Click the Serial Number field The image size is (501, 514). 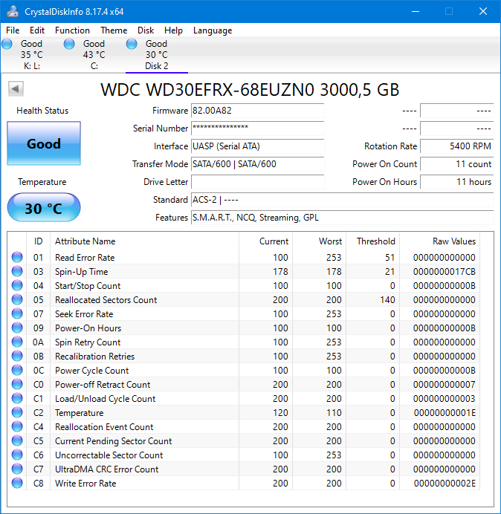tap(257, 128)
